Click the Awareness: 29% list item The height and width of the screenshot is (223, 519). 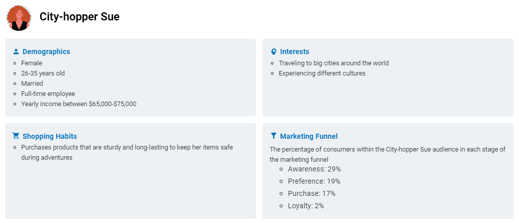314,169
